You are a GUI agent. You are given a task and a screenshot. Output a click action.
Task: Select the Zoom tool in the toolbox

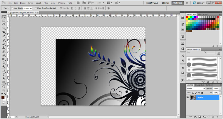coord(4,90)
